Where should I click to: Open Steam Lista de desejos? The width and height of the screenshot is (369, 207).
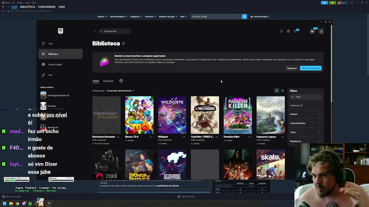[260, 17]
